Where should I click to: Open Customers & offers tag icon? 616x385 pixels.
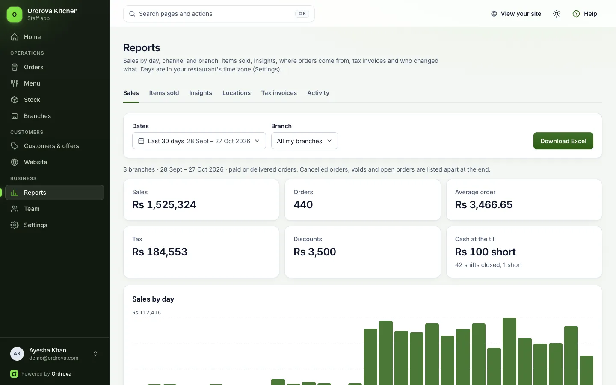(x=15, y=146)
